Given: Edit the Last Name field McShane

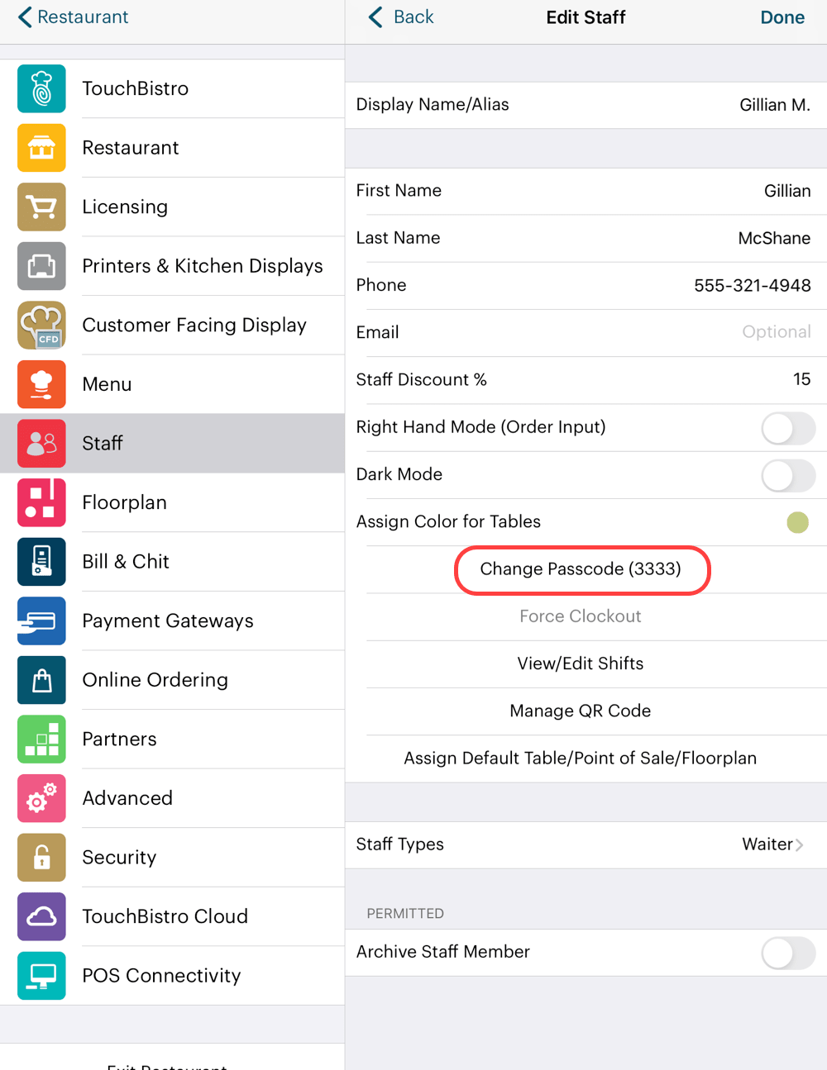Looking at the screenshot, I should click(586, 238).
